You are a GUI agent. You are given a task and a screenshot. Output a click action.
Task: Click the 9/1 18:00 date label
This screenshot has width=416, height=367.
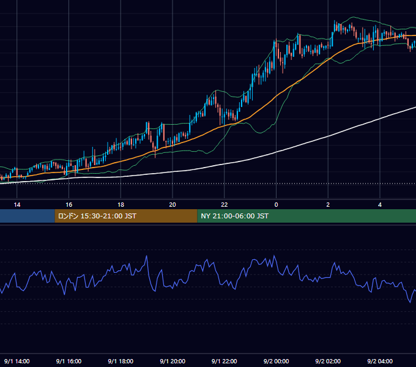(x=121, y=361)
